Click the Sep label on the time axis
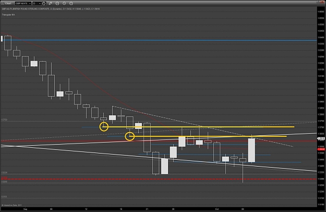The width and height of the screenshot is (326, 212). click(26, 209)
